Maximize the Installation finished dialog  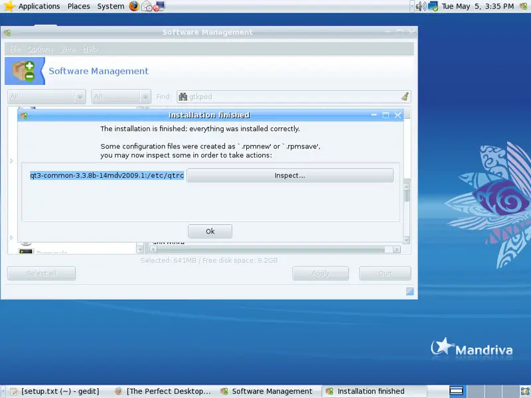click(x=386, y=115)
